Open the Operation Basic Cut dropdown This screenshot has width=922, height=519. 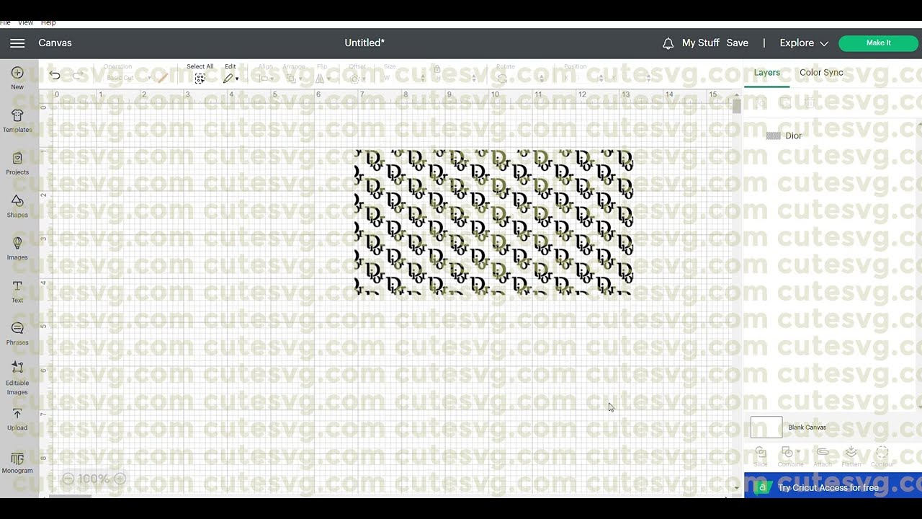(128, 78)
